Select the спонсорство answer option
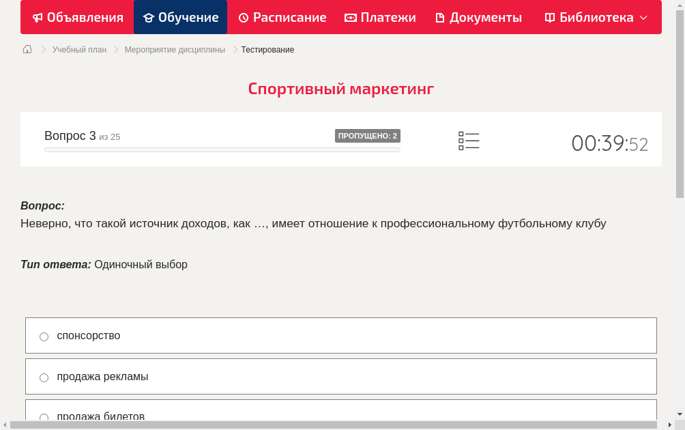The image size is (685, 430). [x=44, y=336]
